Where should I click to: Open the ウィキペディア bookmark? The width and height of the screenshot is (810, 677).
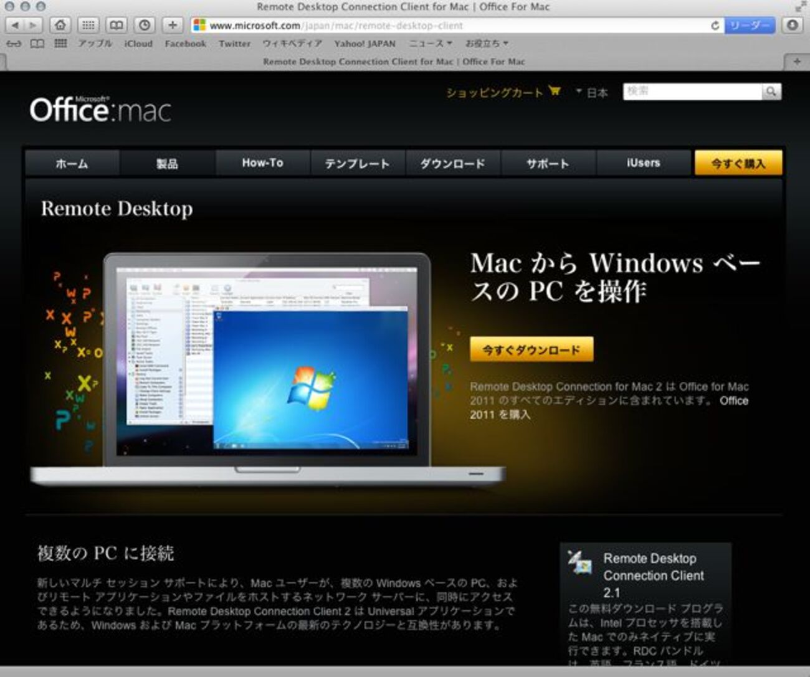click(x=292, y=44)
